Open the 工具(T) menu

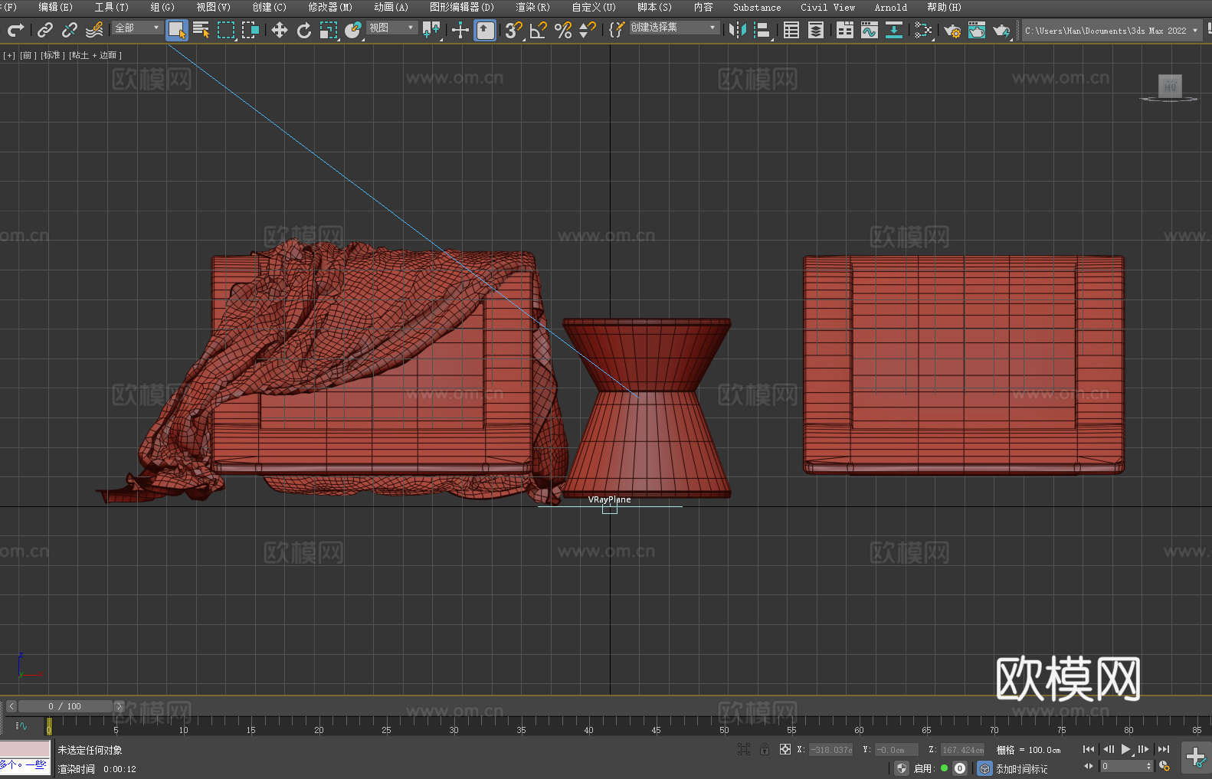(111, 7)
